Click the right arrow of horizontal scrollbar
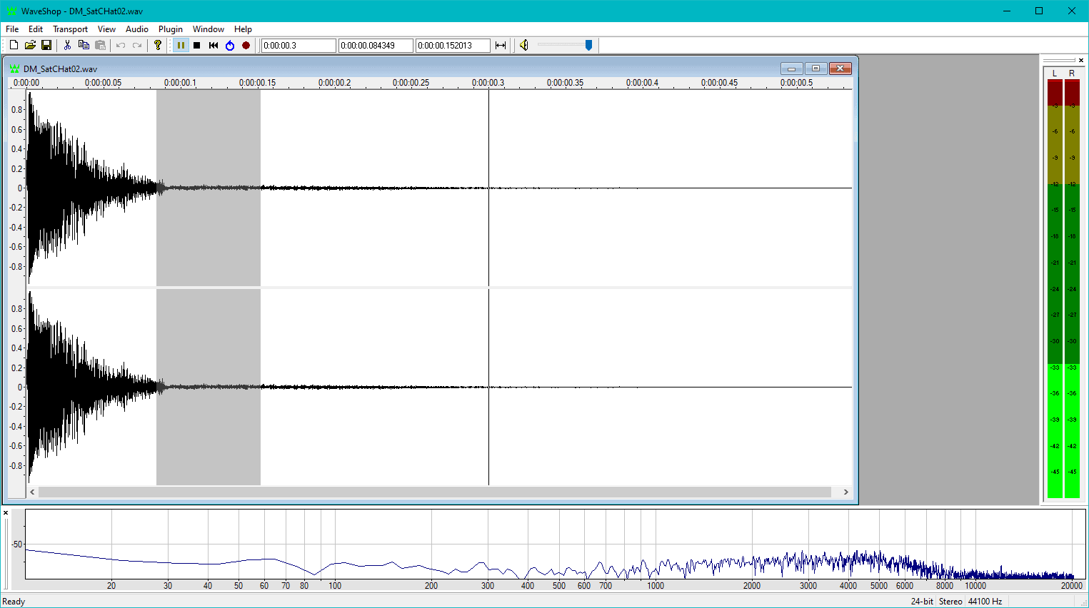Image resolution: width=1089 pixels, height=608 pixels. coord(845,492)
